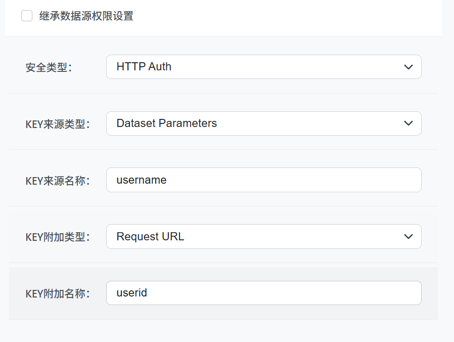Screen dimensions: 454x342
Task: Expand the KEY来源类型 combo box
Action: [x=263, y=123]
